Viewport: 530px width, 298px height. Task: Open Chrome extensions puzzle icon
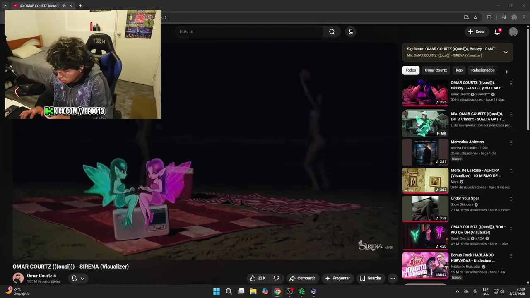pyautogui.click(x=489, y=17)
